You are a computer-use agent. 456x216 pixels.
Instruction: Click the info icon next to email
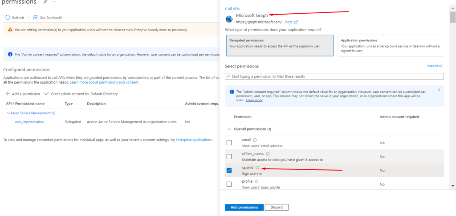[255, 140]
